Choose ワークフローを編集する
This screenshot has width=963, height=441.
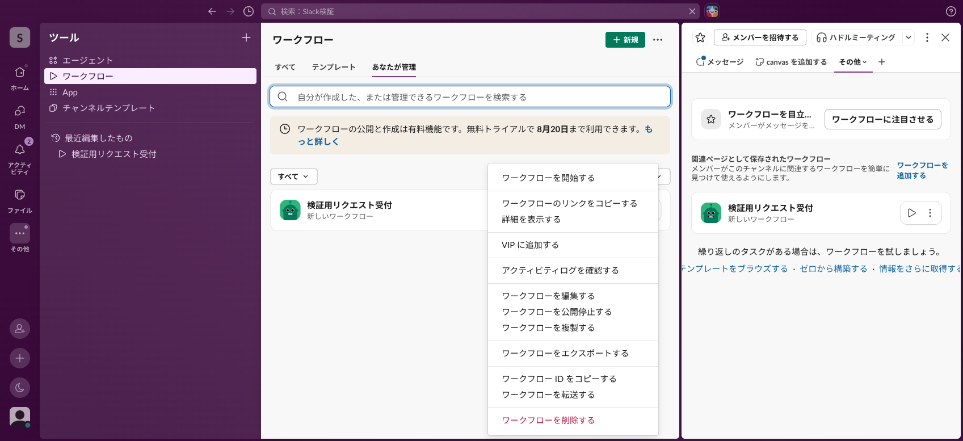pyautogui.click(x=573, y=296)
